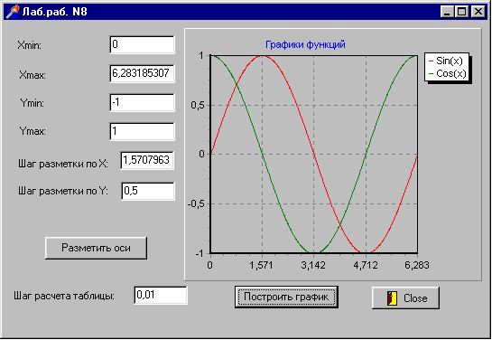Click the Y axis label 0,5
Viewport: 492px width, 340px height.
198,105
